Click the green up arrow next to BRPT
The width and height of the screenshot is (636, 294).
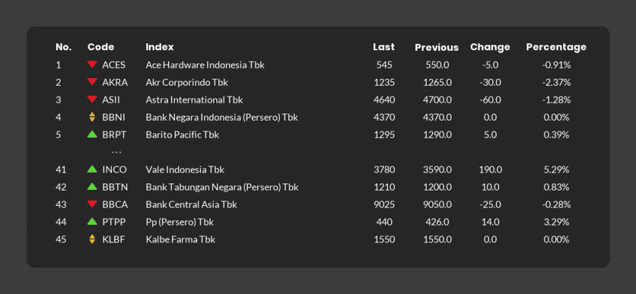click(x=92, y=134)
